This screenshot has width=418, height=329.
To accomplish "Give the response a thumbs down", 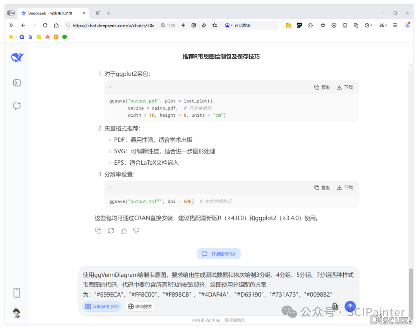I will 136,230.
